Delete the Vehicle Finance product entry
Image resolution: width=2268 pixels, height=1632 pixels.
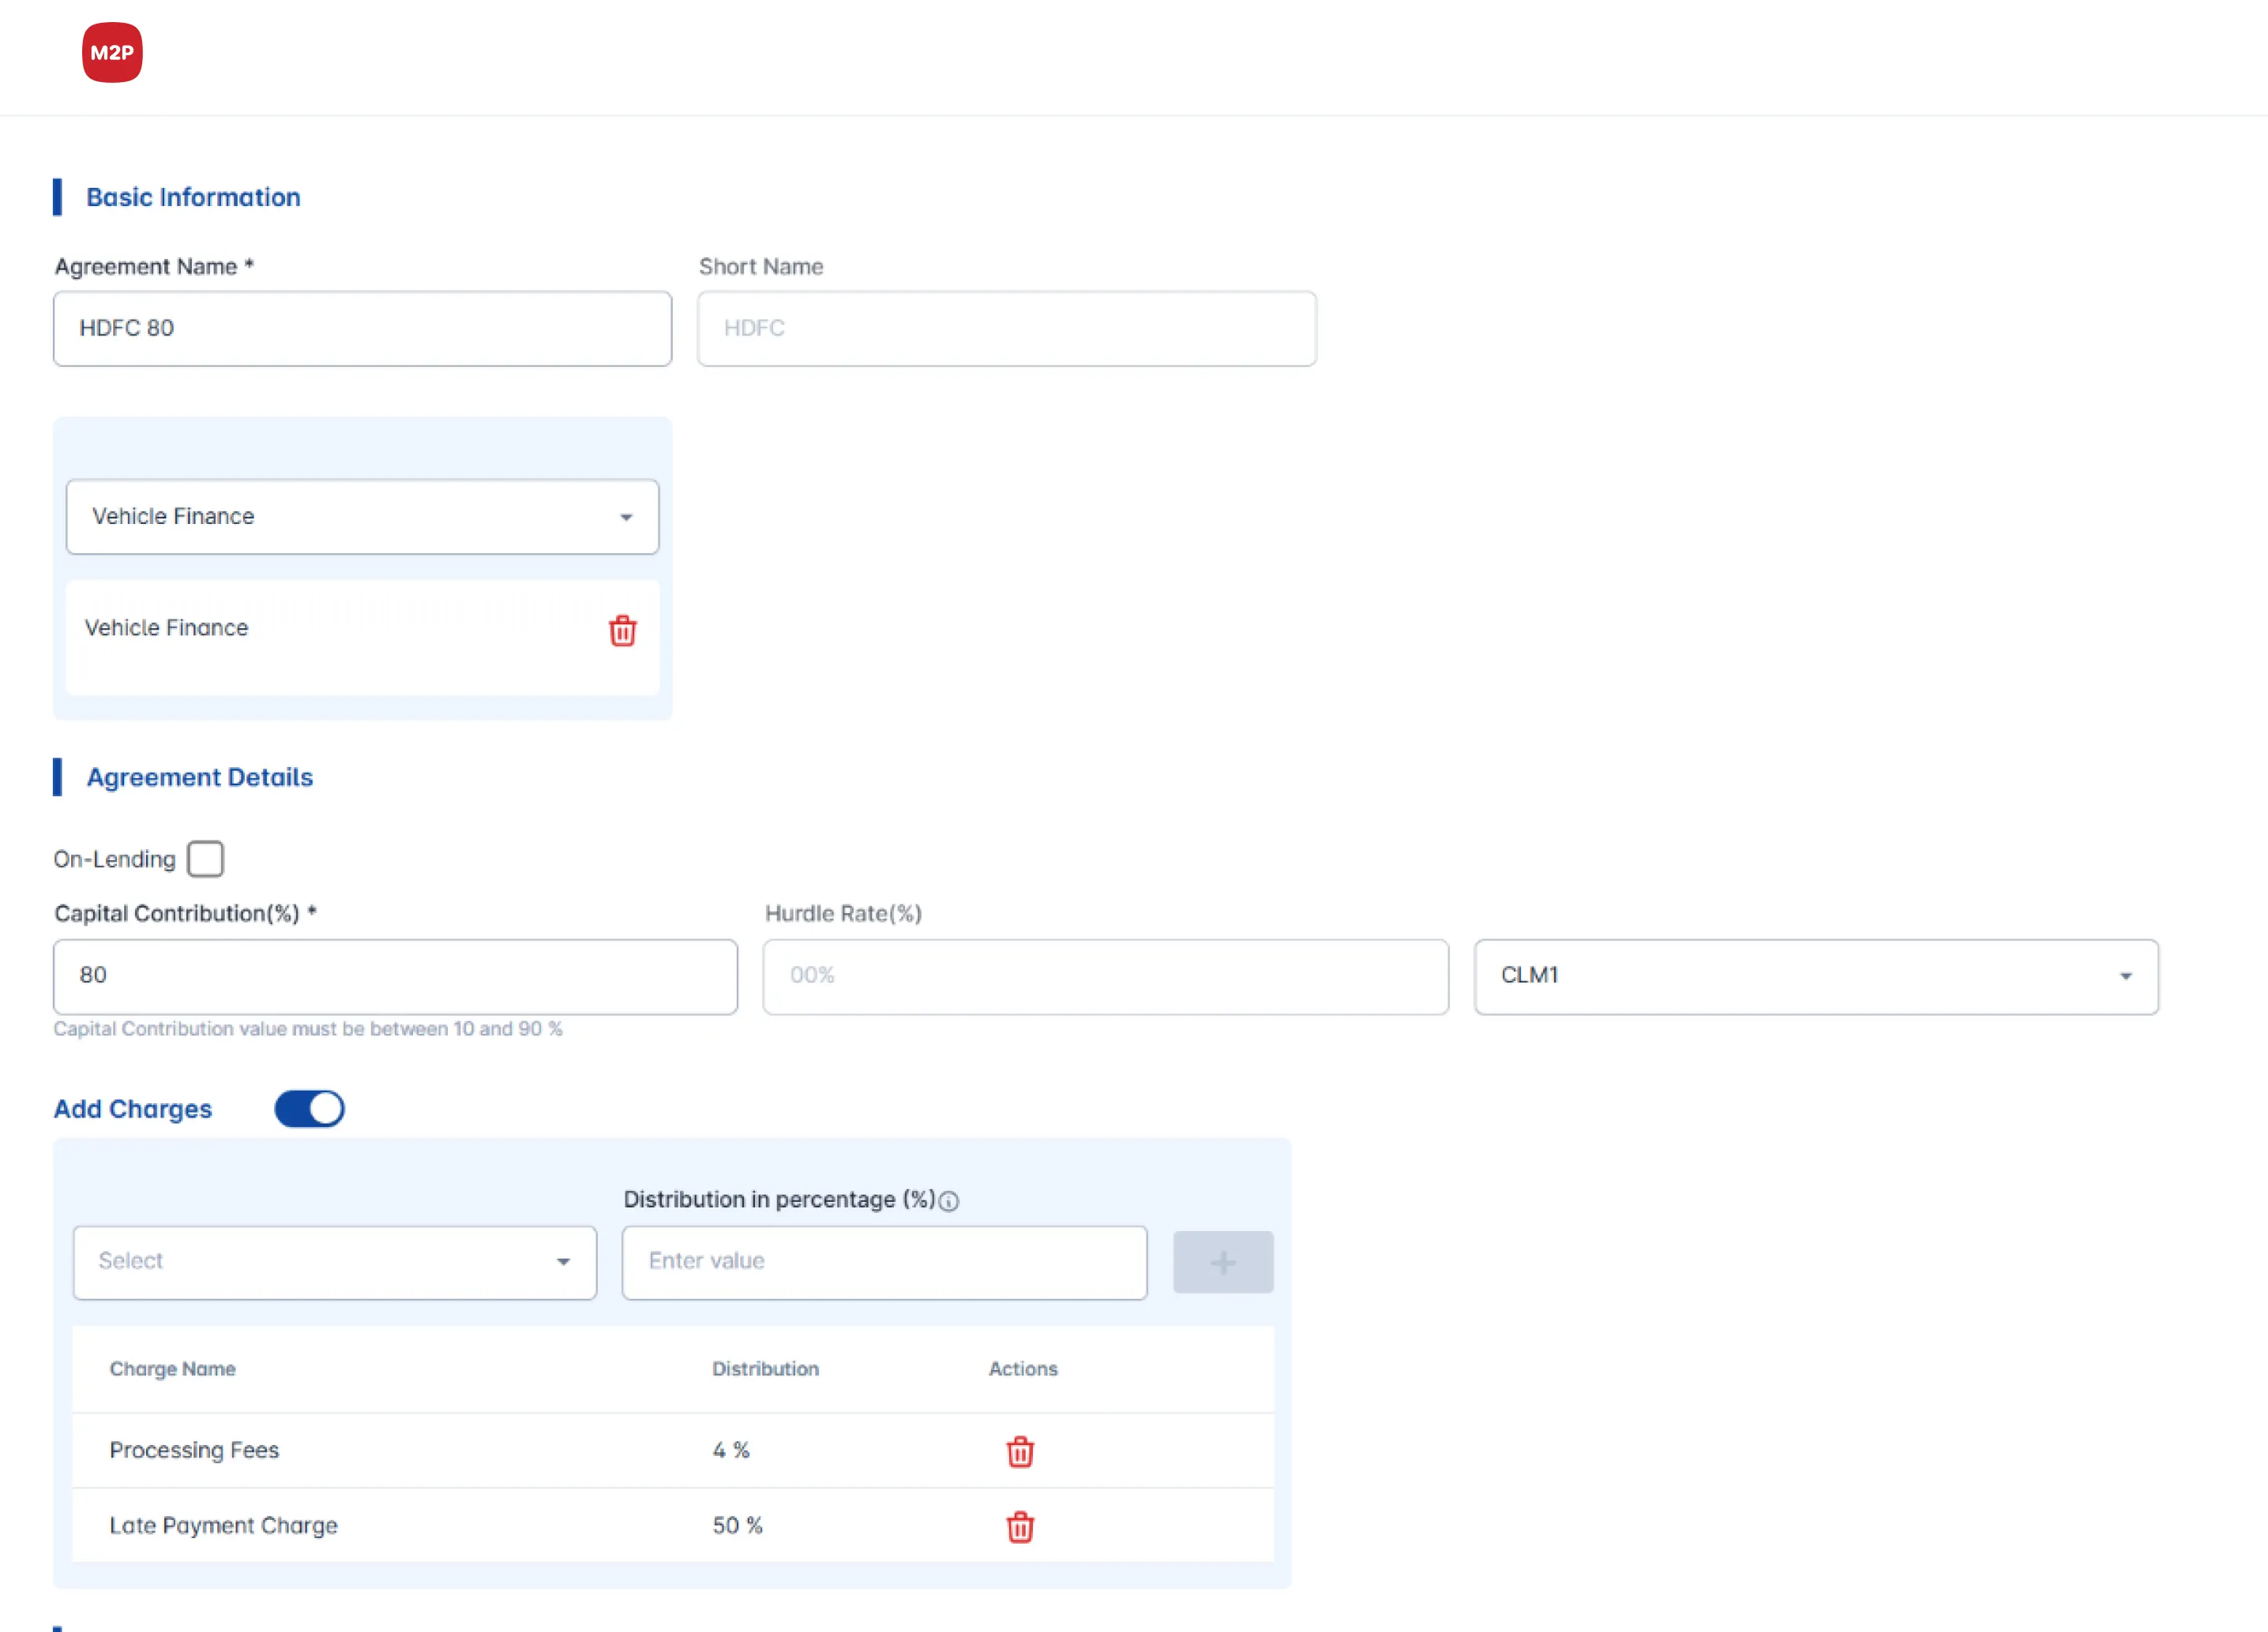[622, 631]
